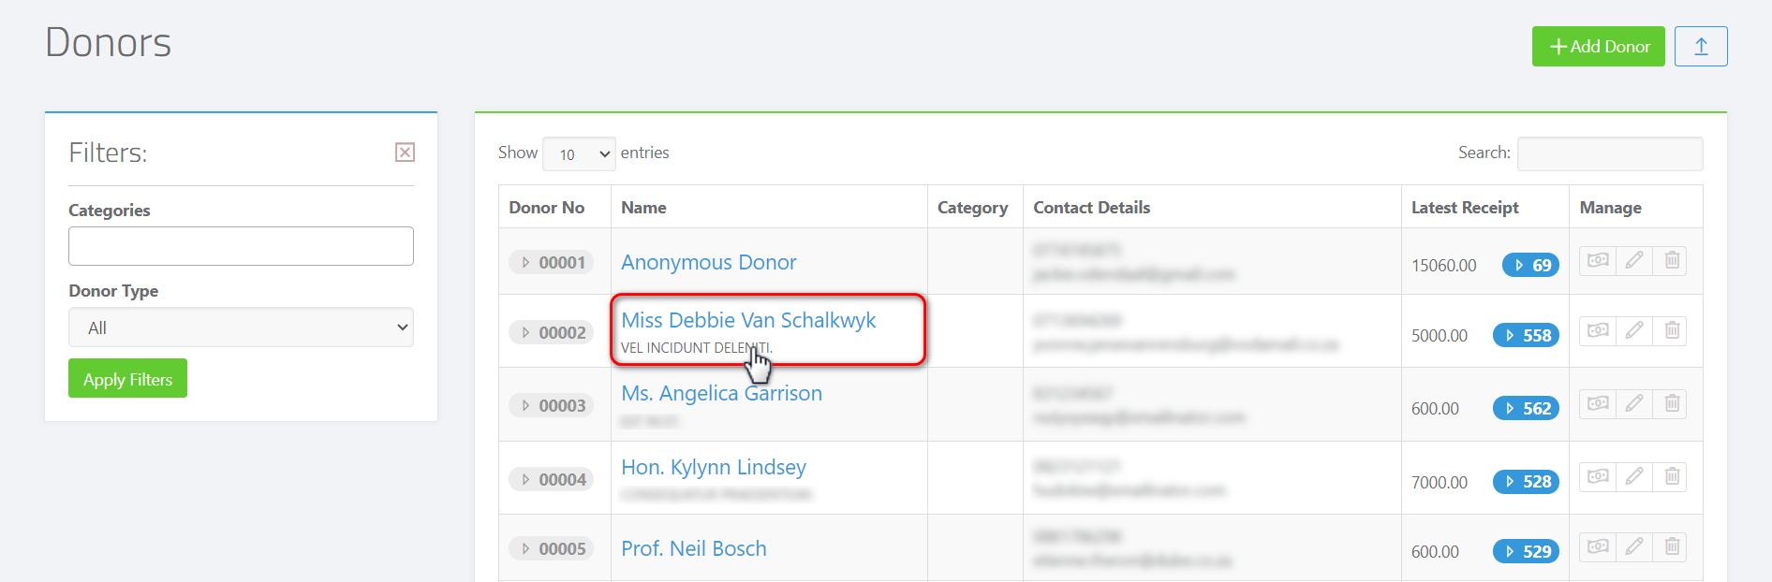Expand receipts badge 558 for Debbie Van Schalkwyk
This screenshot has width=1772, height=582.
coord(1526,335)
